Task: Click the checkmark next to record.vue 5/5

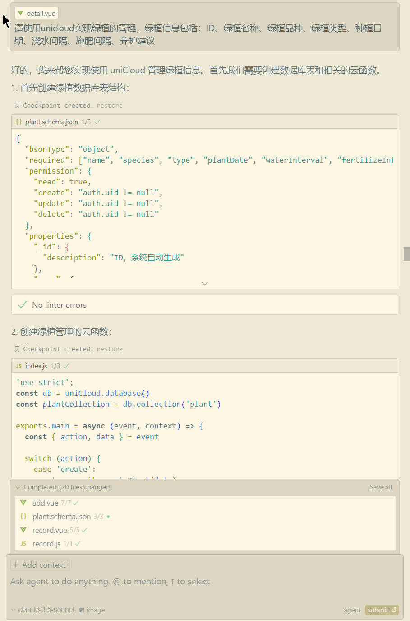Action: click(x=85, y=530)
